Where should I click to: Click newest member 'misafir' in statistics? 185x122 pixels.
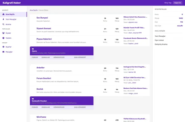click(180, 26)
